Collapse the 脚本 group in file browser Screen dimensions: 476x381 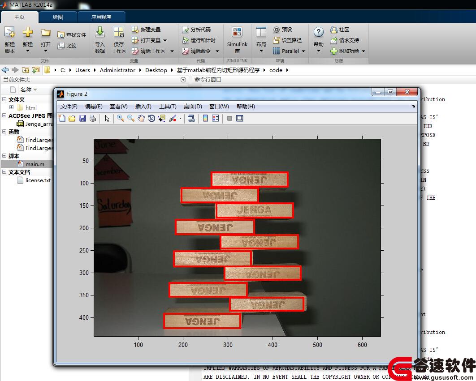(4, 156)
